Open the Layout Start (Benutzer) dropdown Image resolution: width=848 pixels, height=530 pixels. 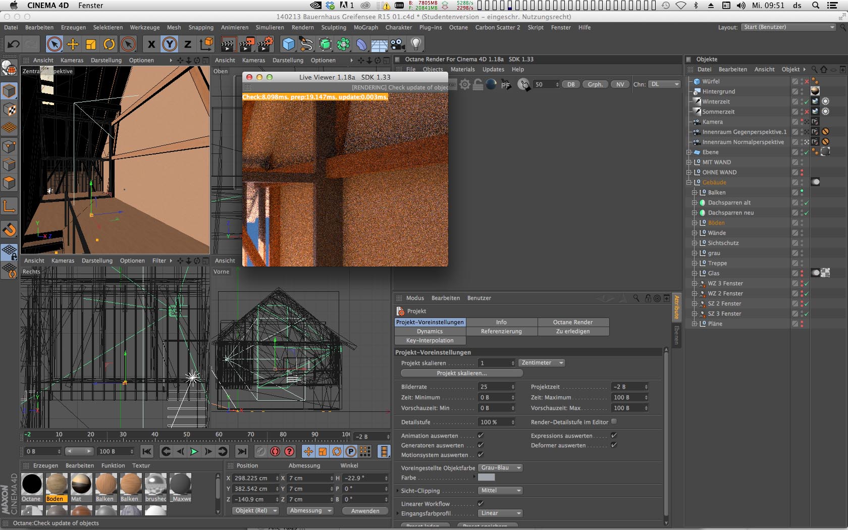click(x=789, y=27)
